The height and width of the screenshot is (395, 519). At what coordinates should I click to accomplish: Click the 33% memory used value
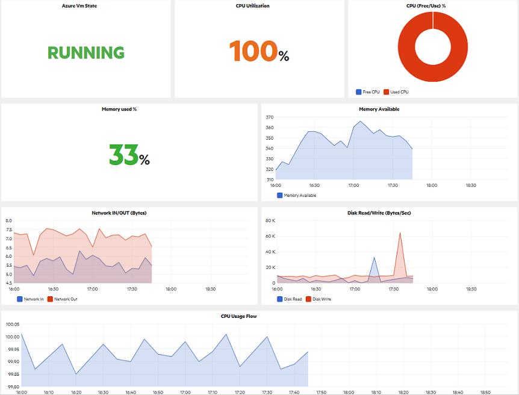129,155
